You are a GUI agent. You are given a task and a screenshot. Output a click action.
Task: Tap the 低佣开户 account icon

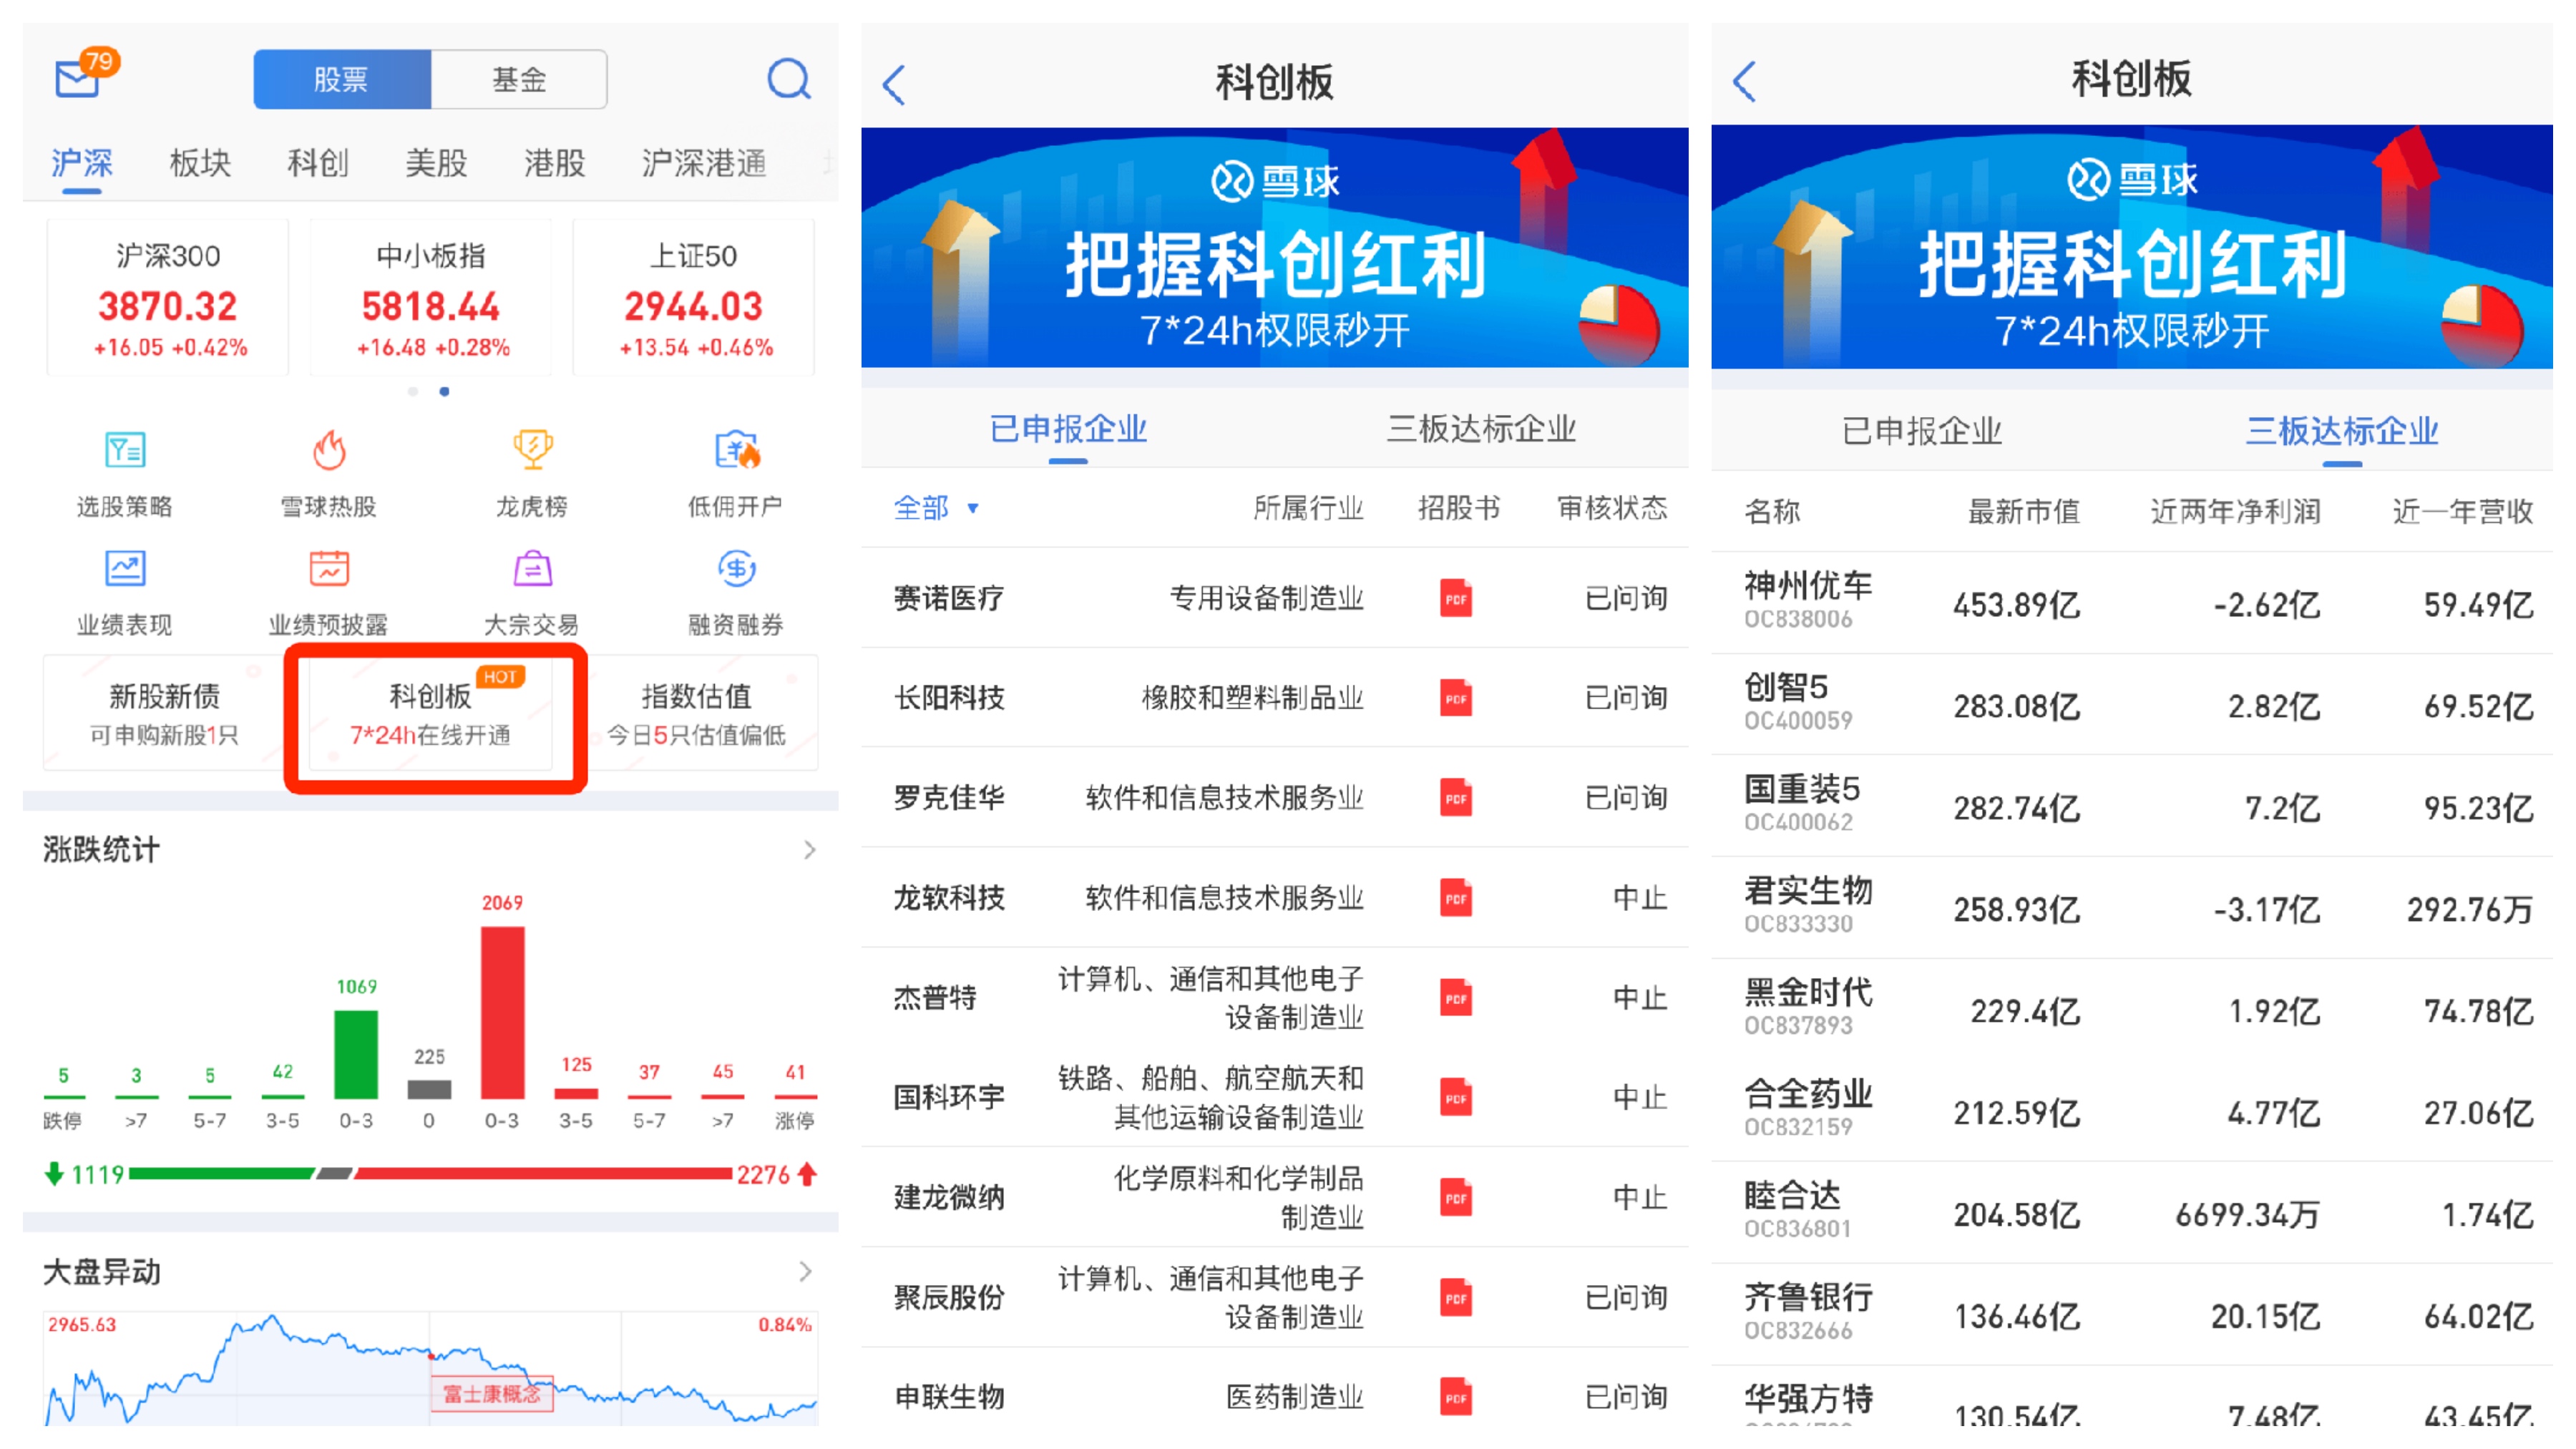coord(736,451)
